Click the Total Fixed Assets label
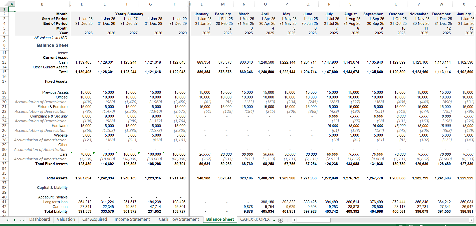Image resolution: width=476 pixels, height=226 pixels. [51, 164]
